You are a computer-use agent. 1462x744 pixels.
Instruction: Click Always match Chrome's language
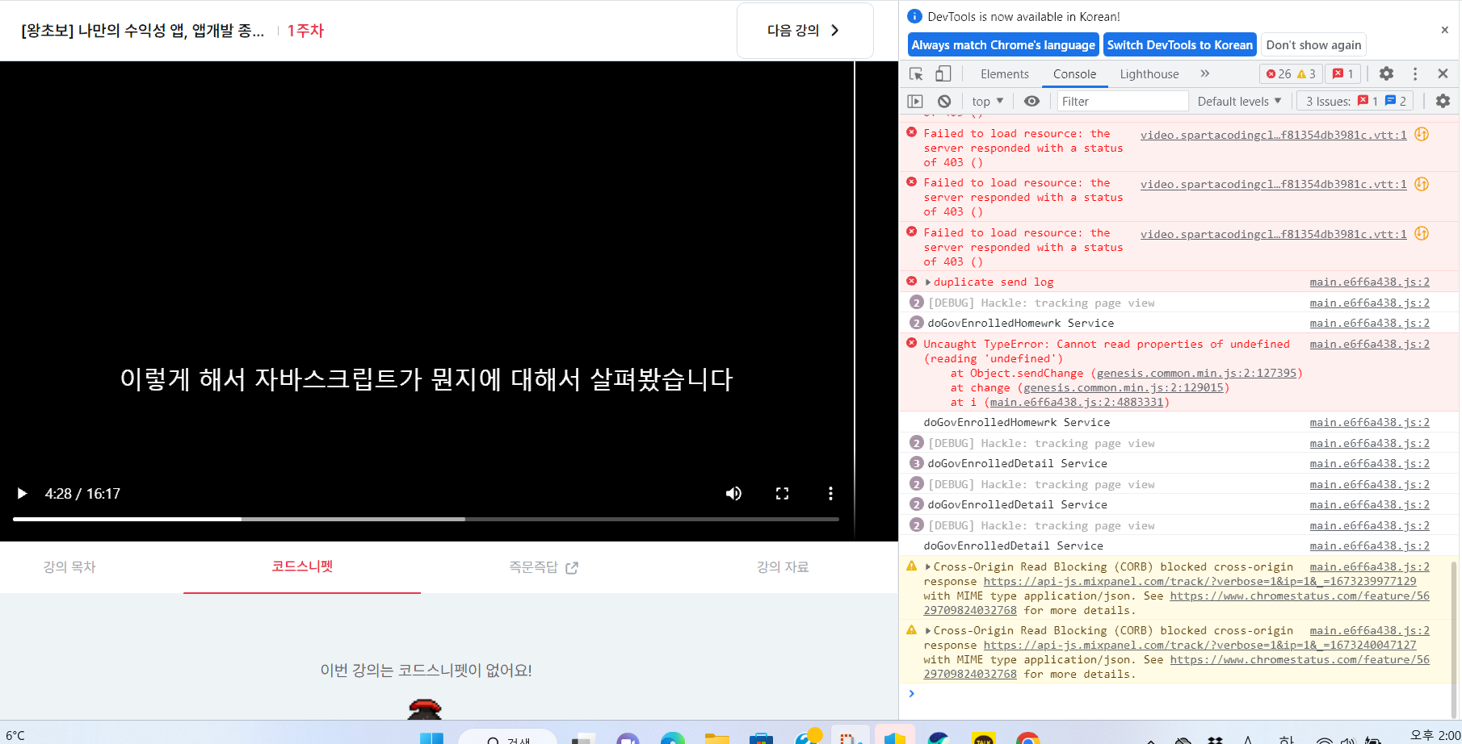pos(1003,45)
